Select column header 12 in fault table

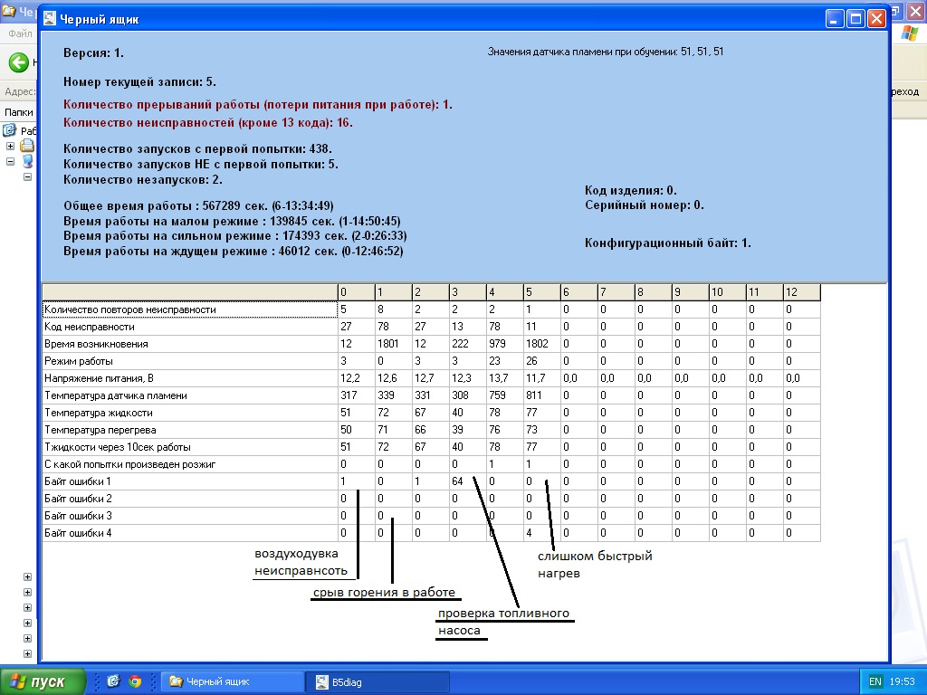[802, 292]
